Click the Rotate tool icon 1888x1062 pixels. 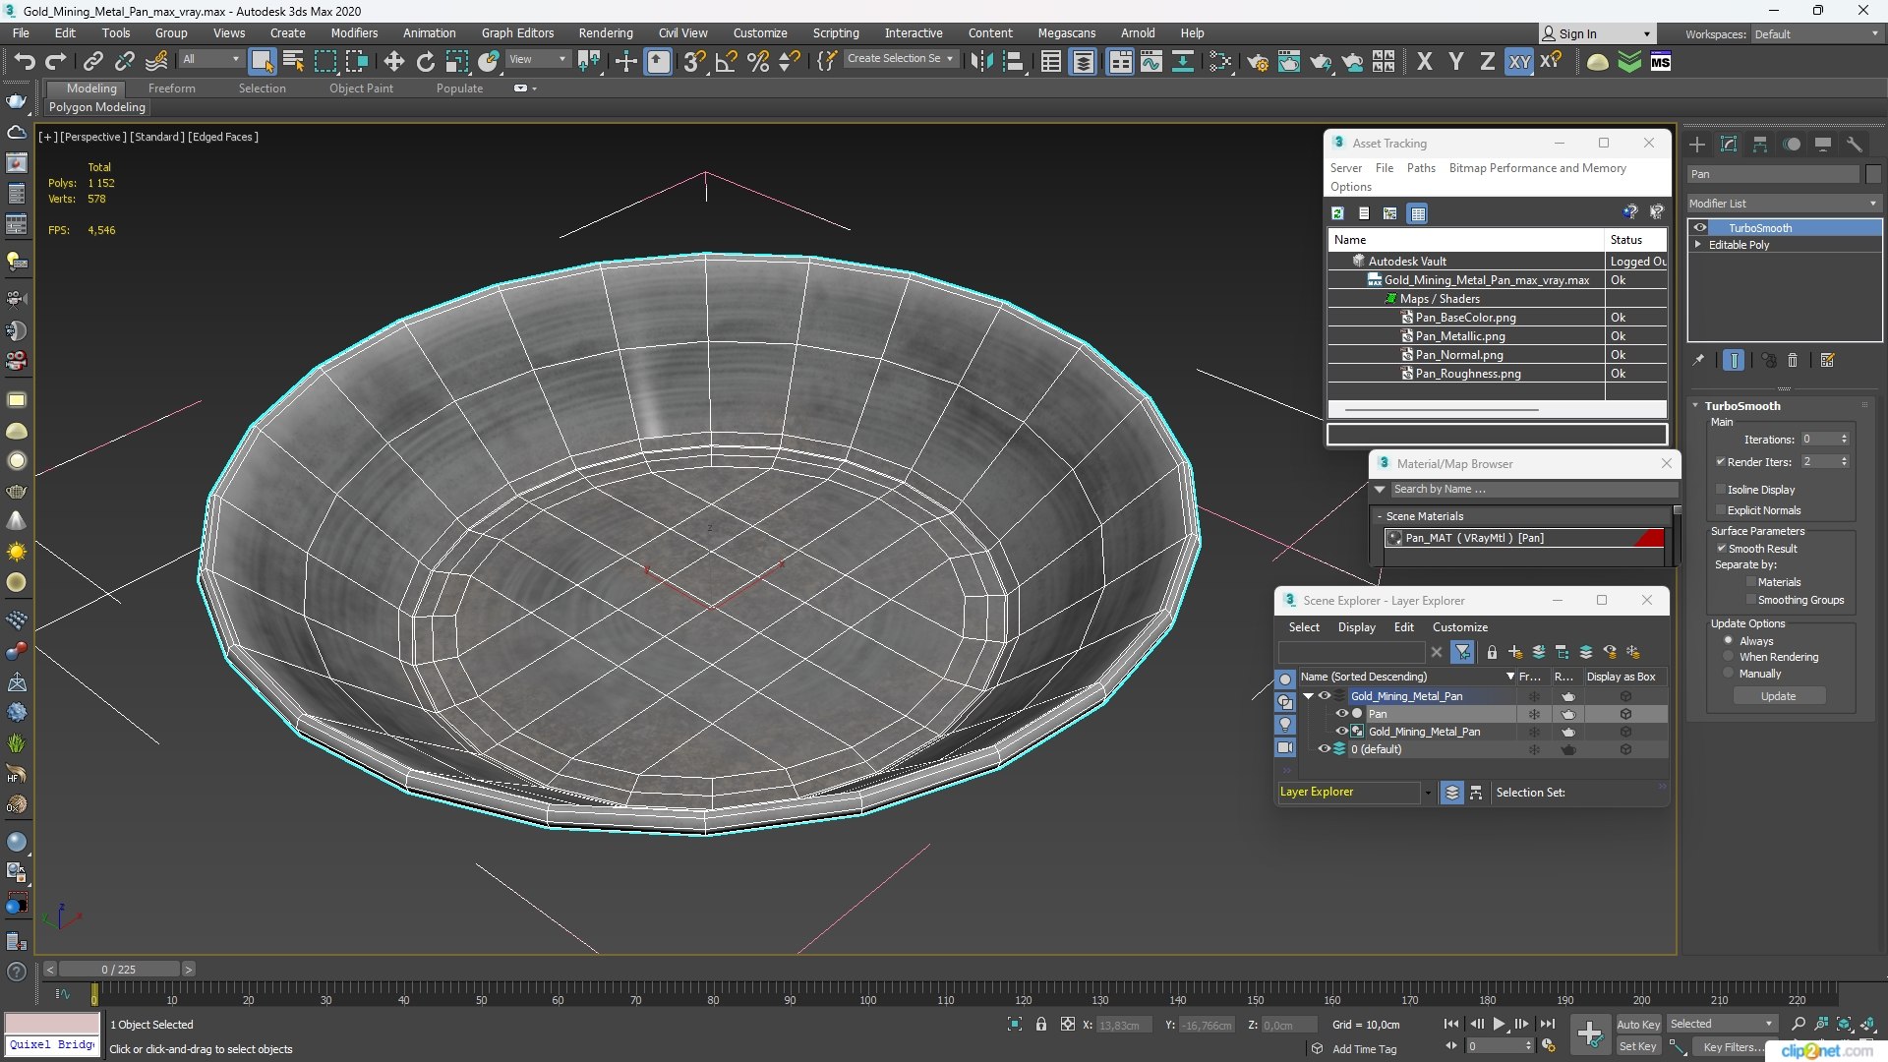tap(425, 62)
